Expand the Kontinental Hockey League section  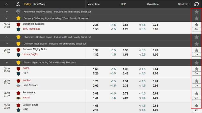[x=7, y=12]
